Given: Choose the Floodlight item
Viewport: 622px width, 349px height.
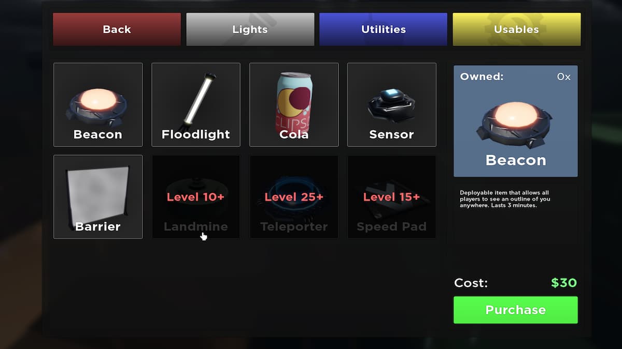Looking at the screenshot, I should (196, 104).
